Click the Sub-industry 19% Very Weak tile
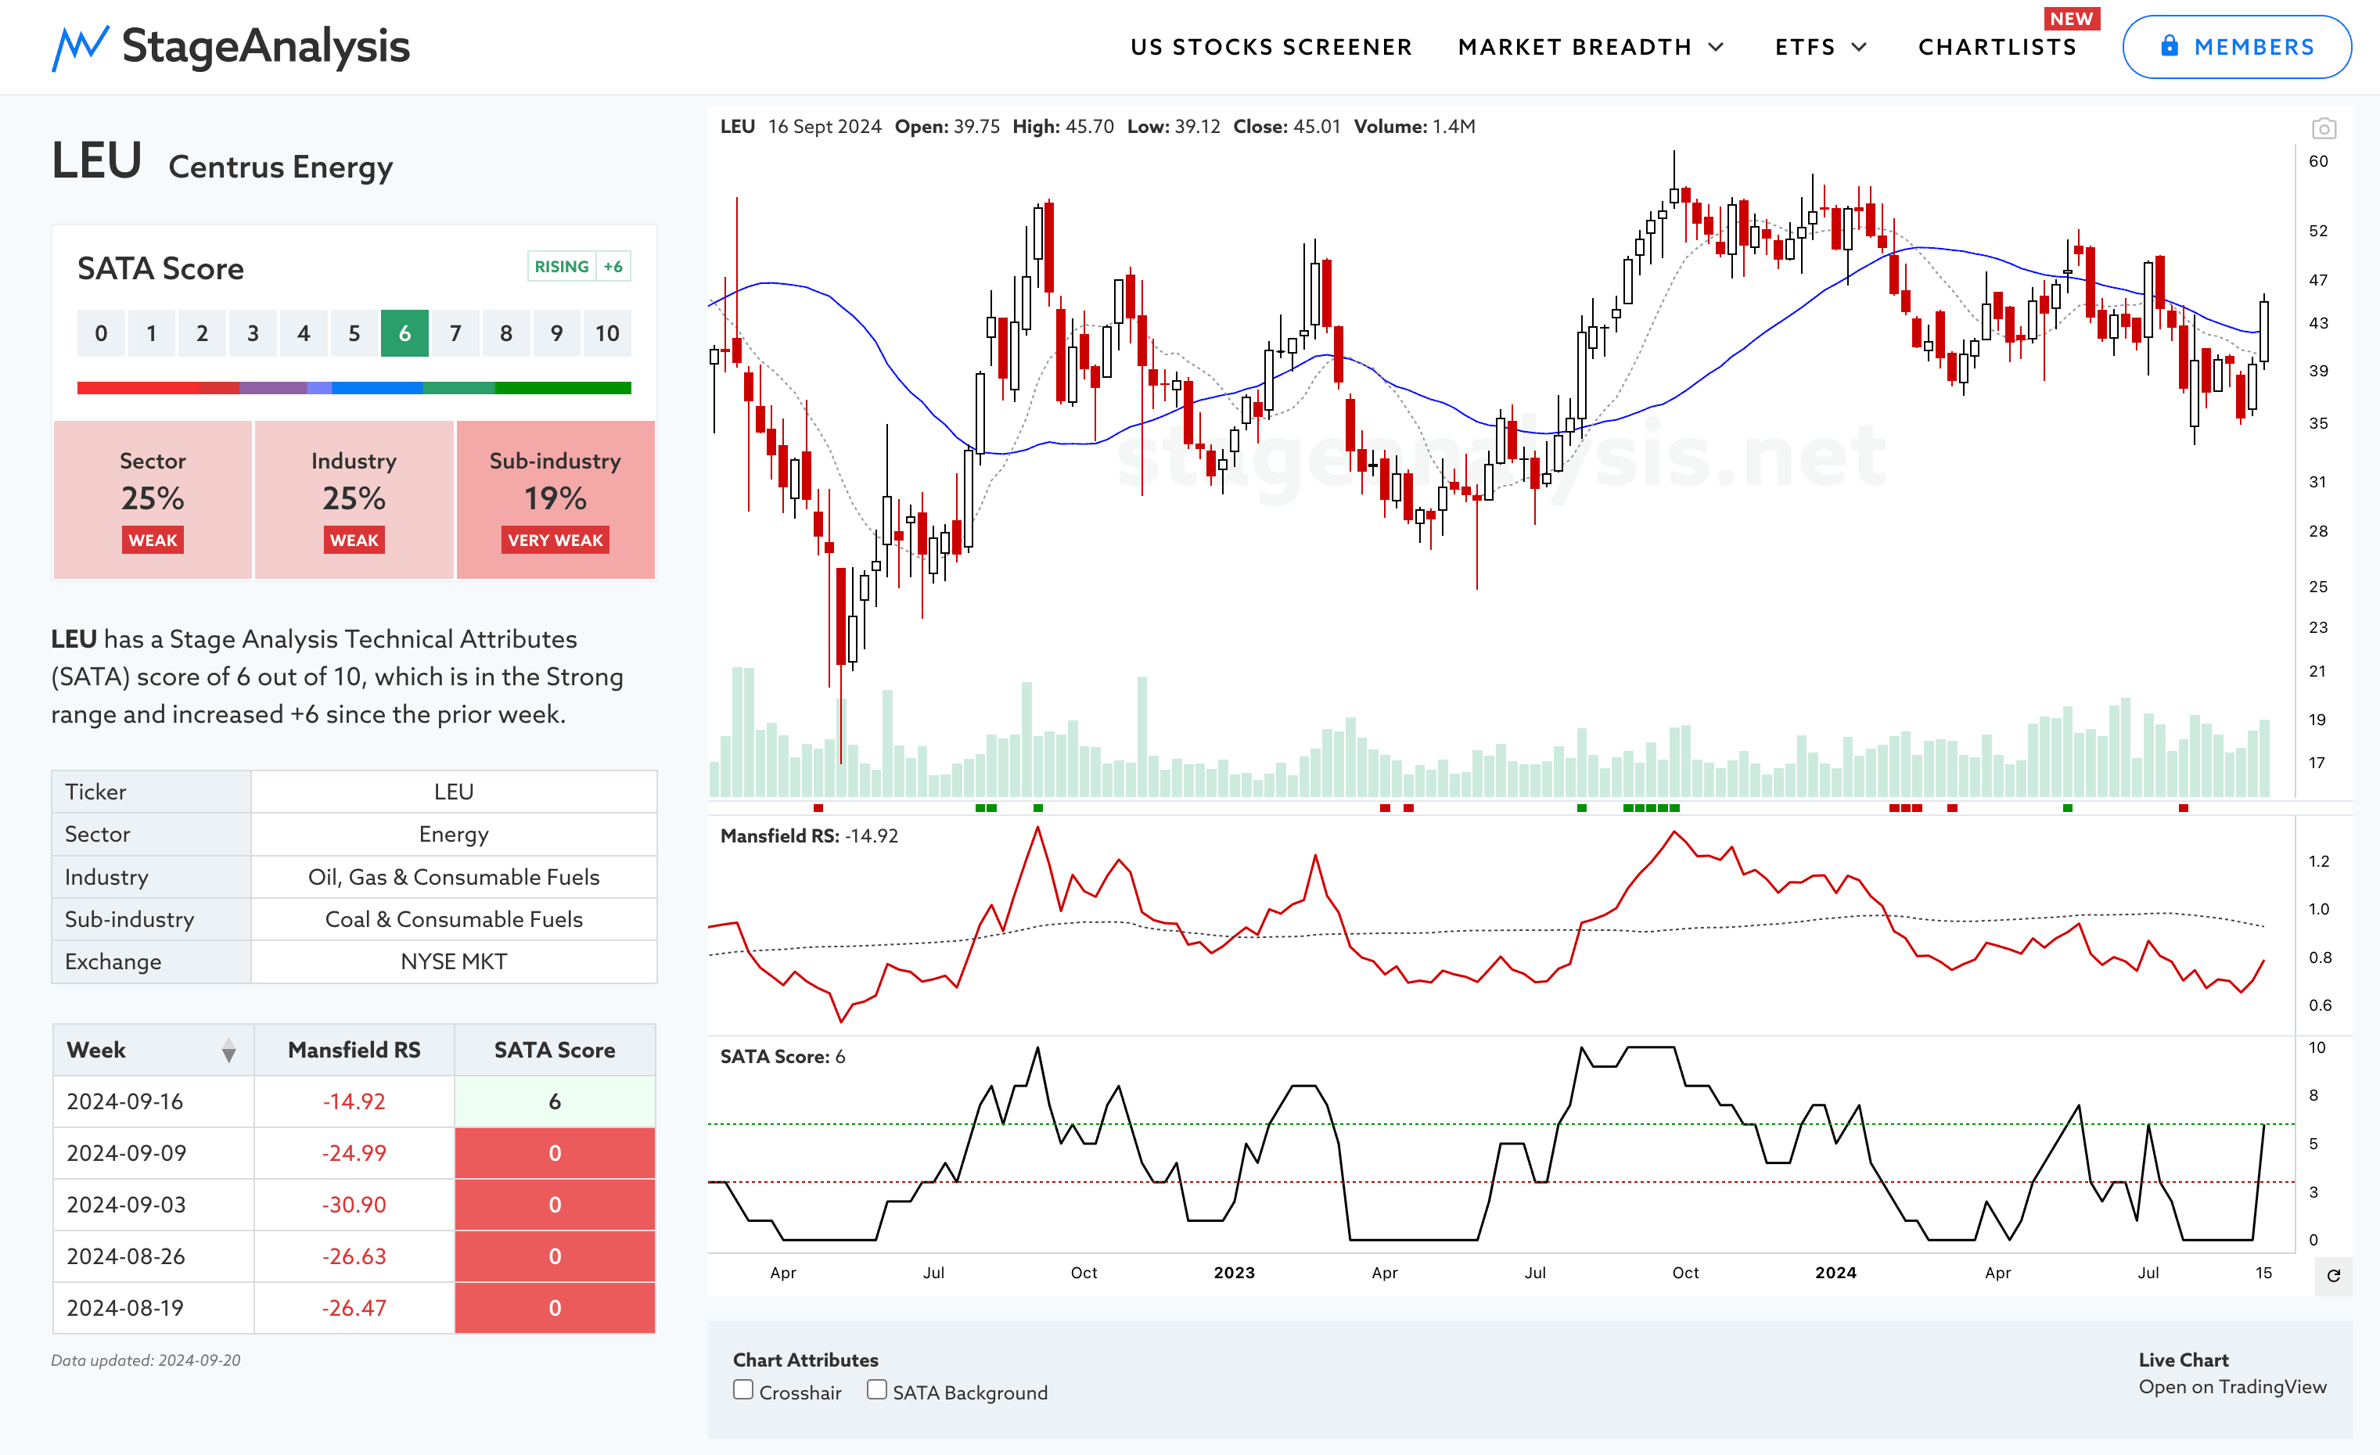The image size is (2380, 1455). [x=555, y=499]
